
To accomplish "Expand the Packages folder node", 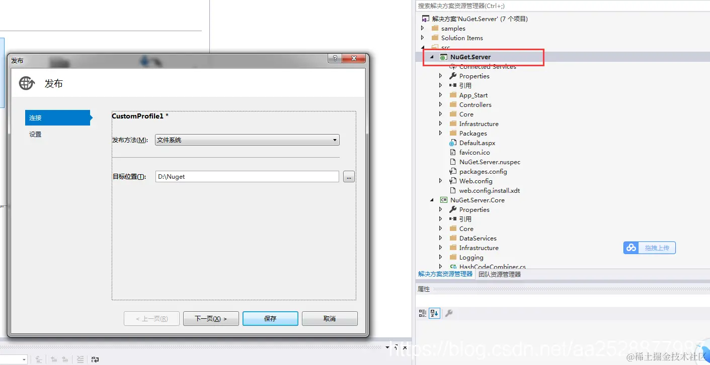I will (x=441, y=134).
